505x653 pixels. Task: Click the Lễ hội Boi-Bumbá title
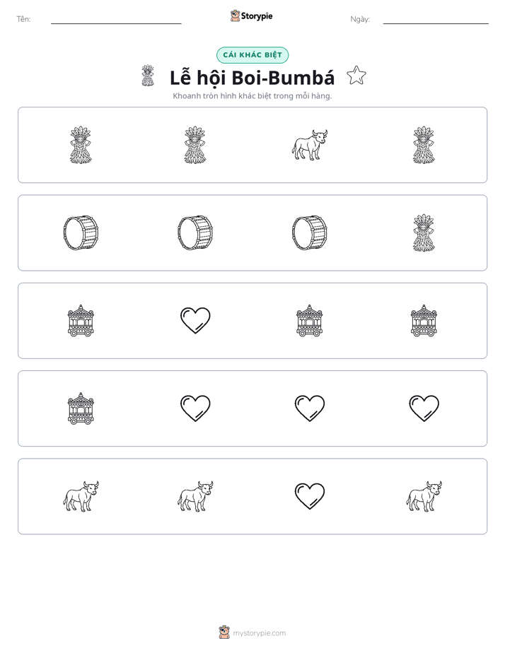252,78
